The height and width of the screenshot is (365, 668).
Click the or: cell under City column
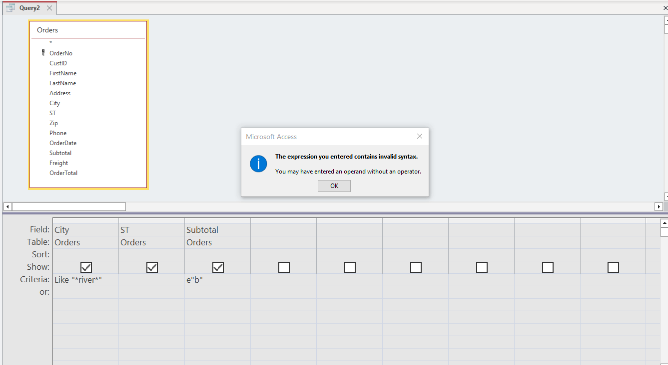pyautogui.click(x=85, y=292)
